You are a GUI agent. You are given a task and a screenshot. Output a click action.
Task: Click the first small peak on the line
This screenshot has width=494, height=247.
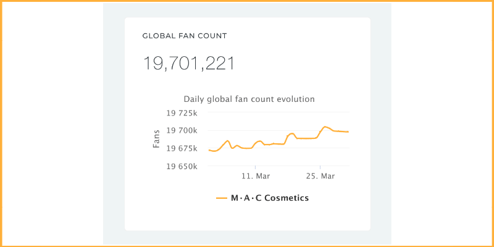[228, 141]
